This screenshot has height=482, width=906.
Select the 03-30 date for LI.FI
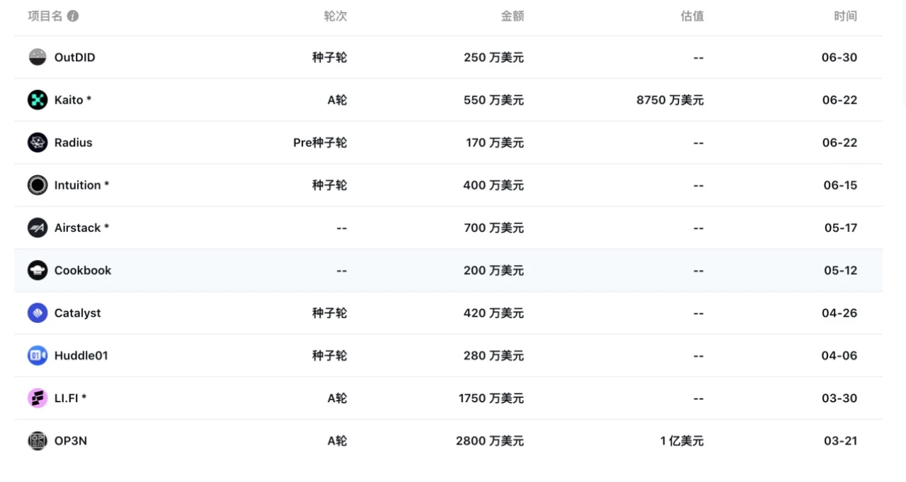(839, 398)
